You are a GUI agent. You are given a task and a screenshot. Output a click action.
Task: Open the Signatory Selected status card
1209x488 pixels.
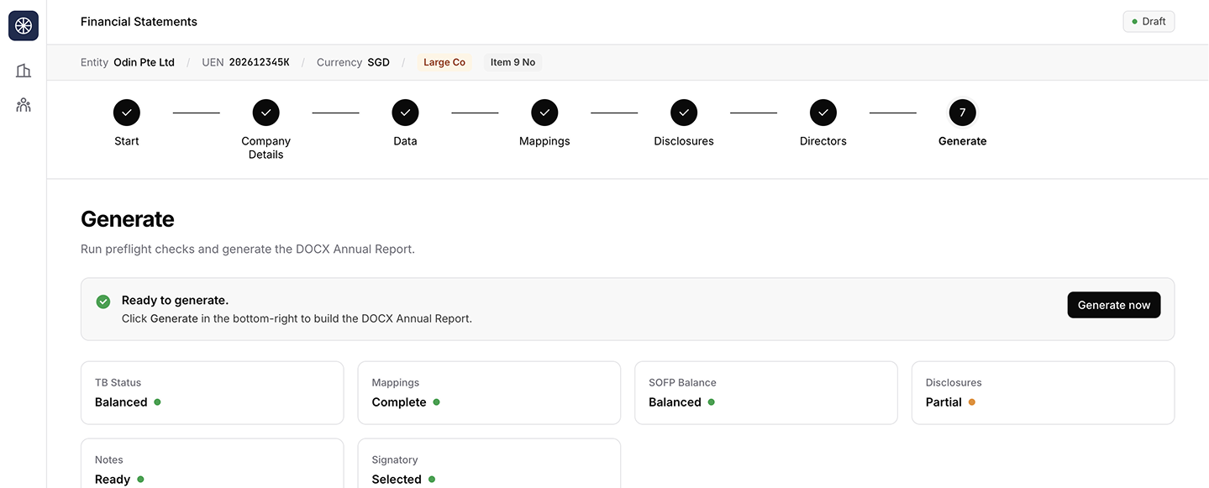(489, 464)
